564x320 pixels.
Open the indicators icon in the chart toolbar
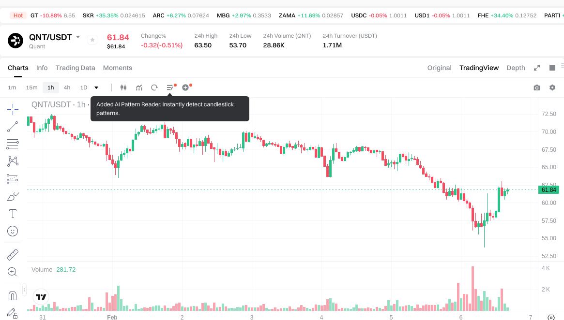point(139,87)
